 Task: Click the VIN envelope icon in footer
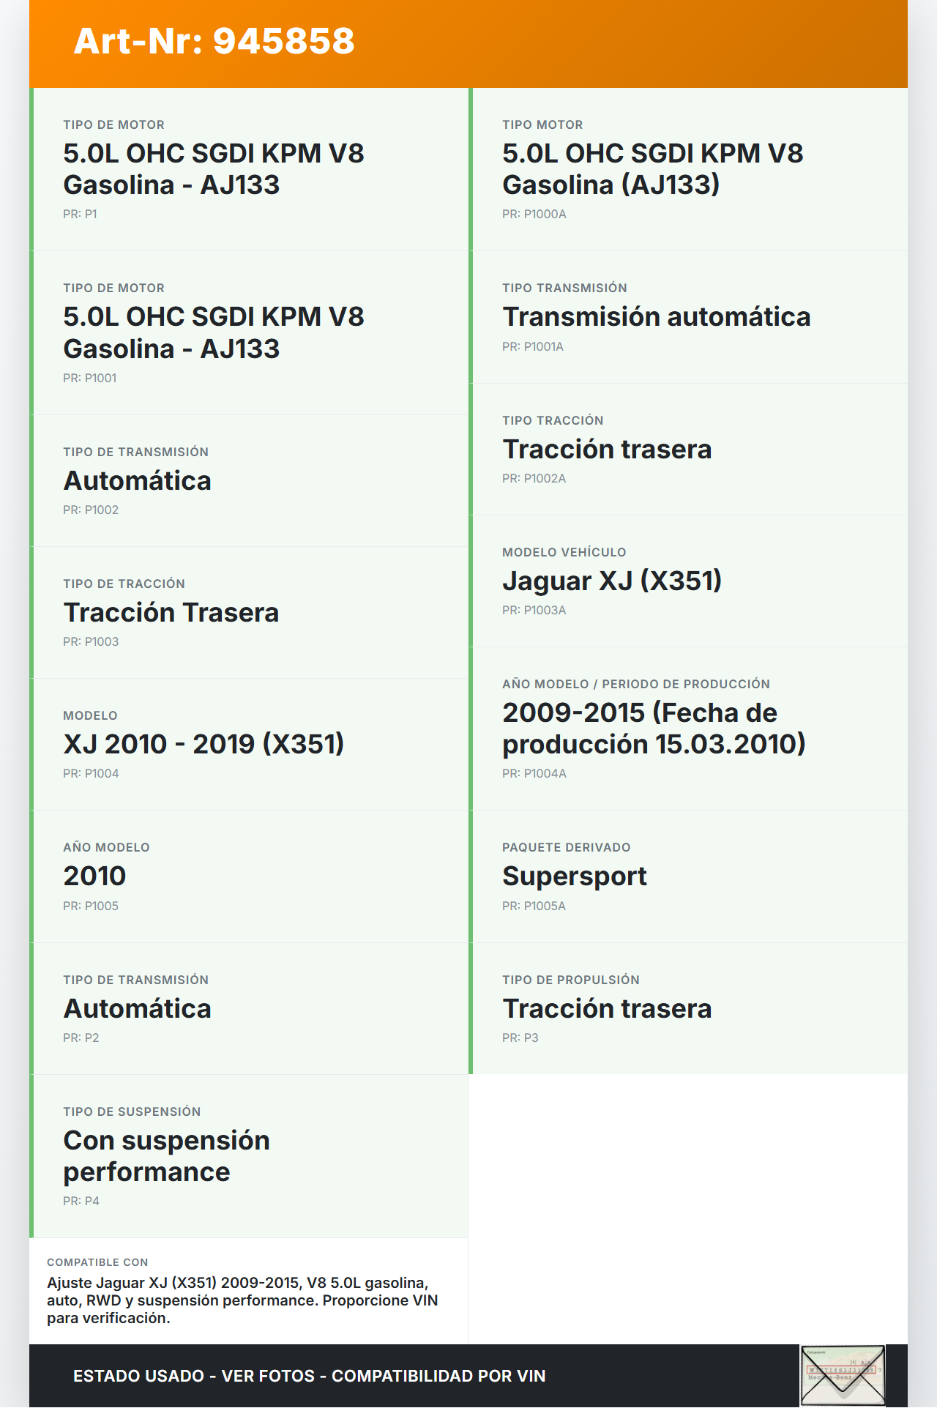pos(843,1375)
